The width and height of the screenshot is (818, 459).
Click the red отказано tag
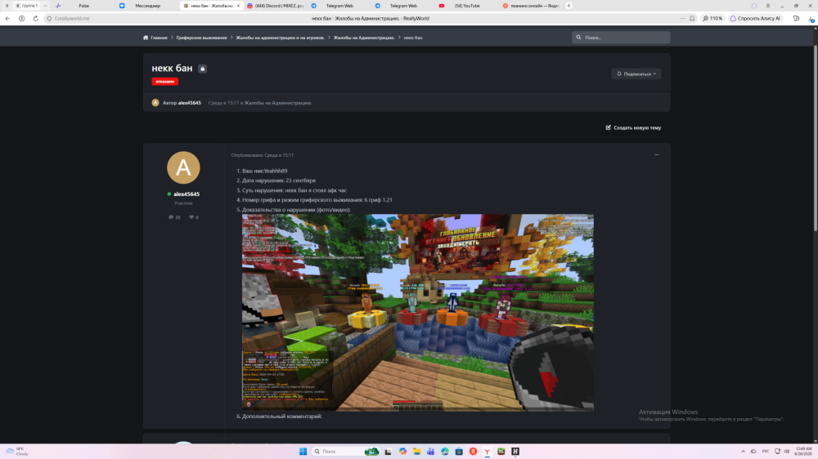pos(165,82)
